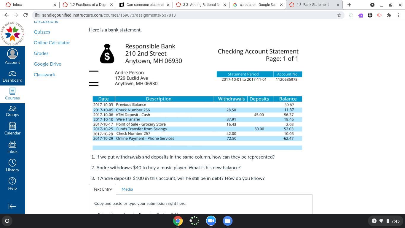This screenshot has height=228, width=405.
Task: Open the Chrome three-dot menu
Action: [x=398, y=15]
